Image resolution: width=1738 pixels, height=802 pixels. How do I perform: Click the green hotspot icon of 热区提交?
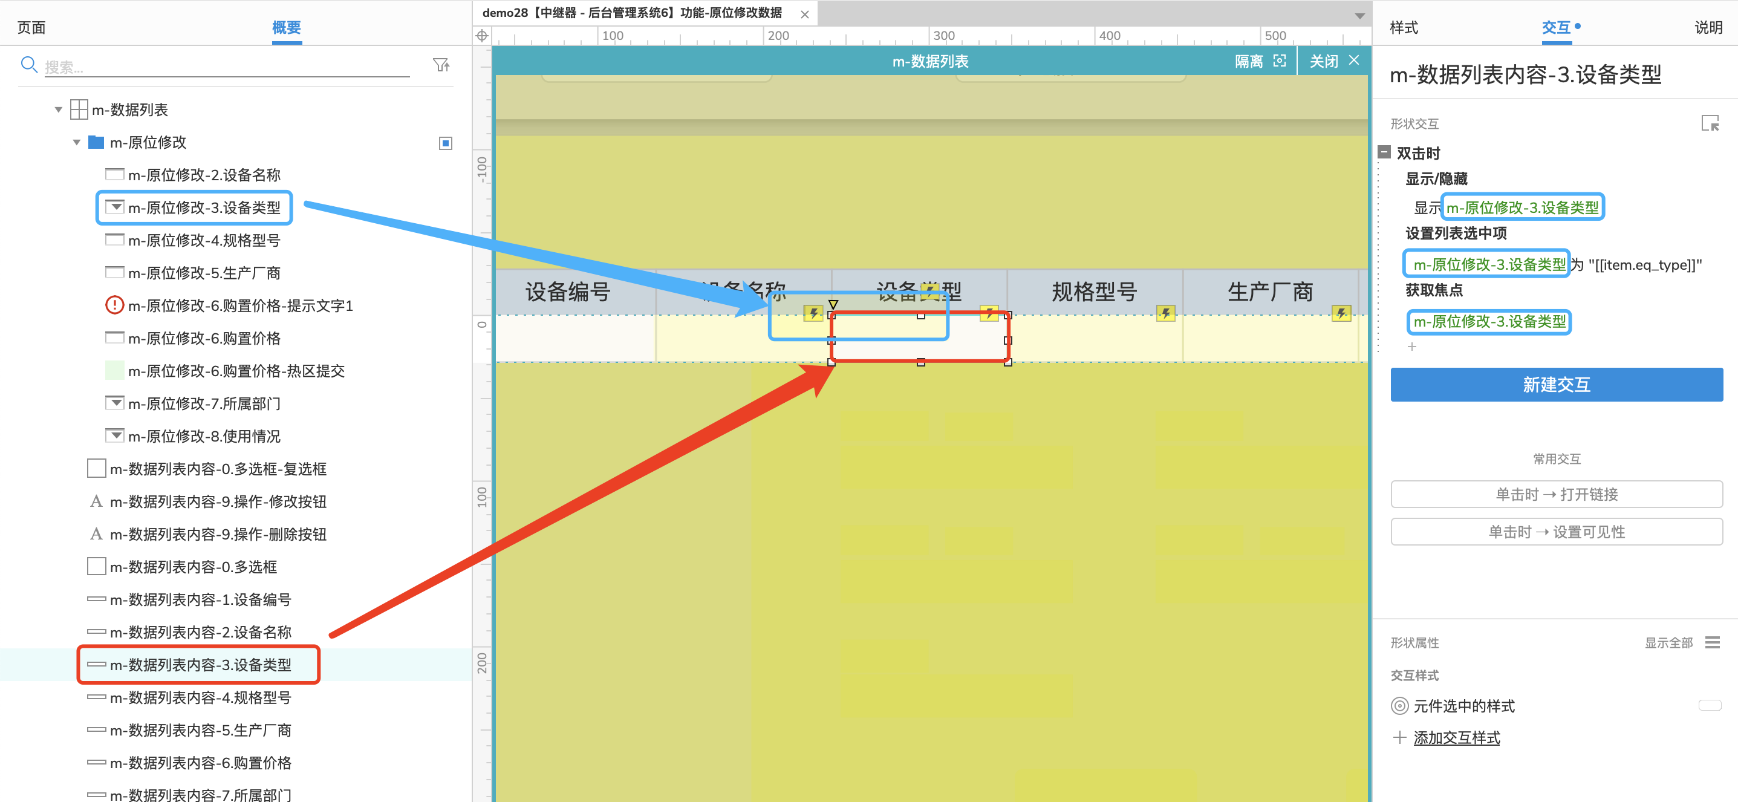click(115, 371)
